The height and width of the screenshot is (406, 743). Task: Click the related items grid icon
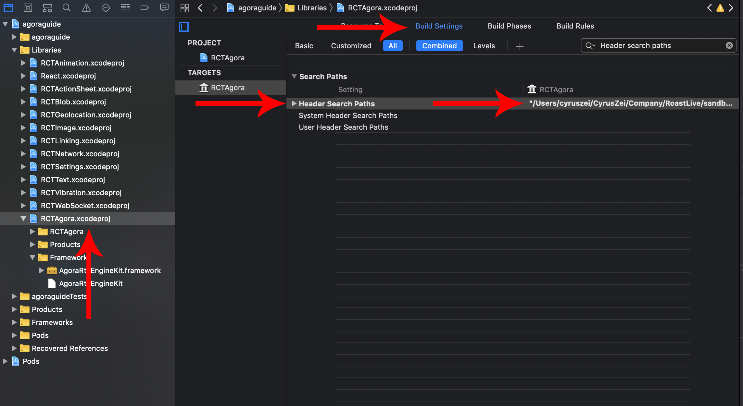(185, 8)
